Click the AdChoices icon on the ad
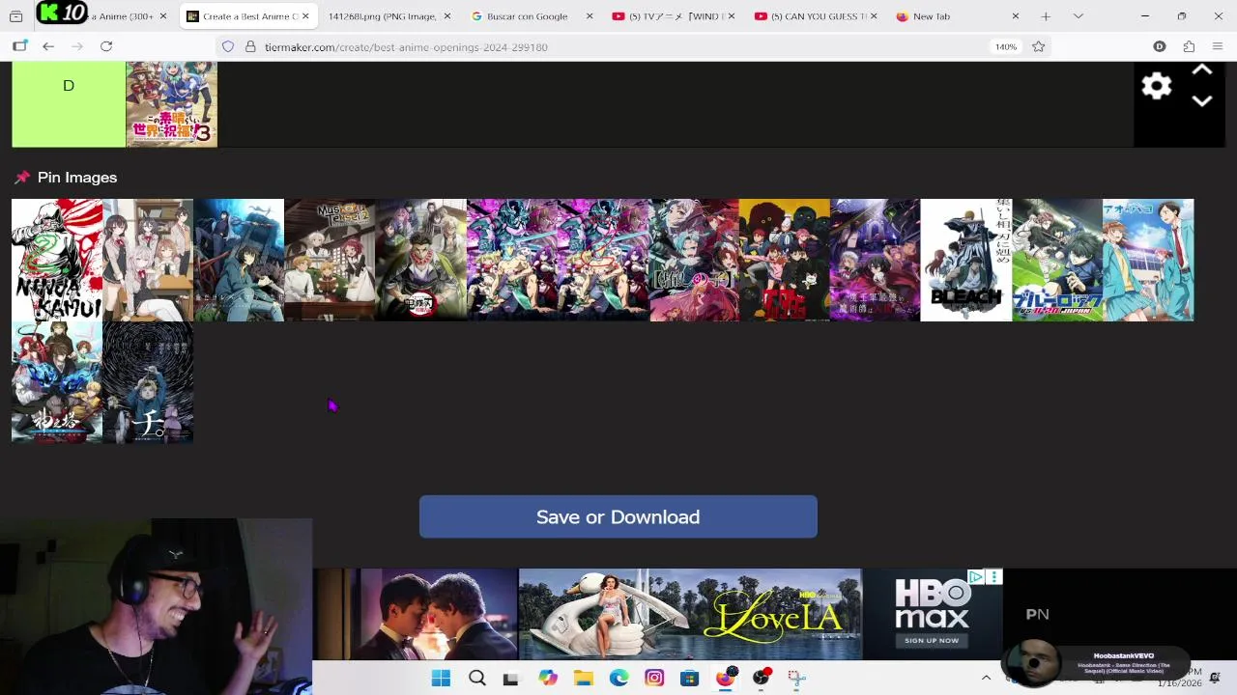Image resolution: width=1237 pixels, height=695 pixels. click(x=976, y=577)
